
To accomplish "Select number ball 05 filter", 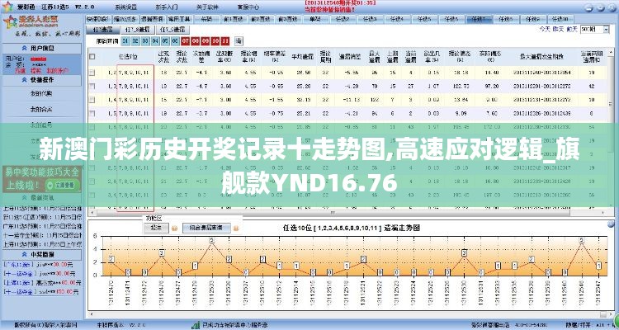I will pos(165,40).
